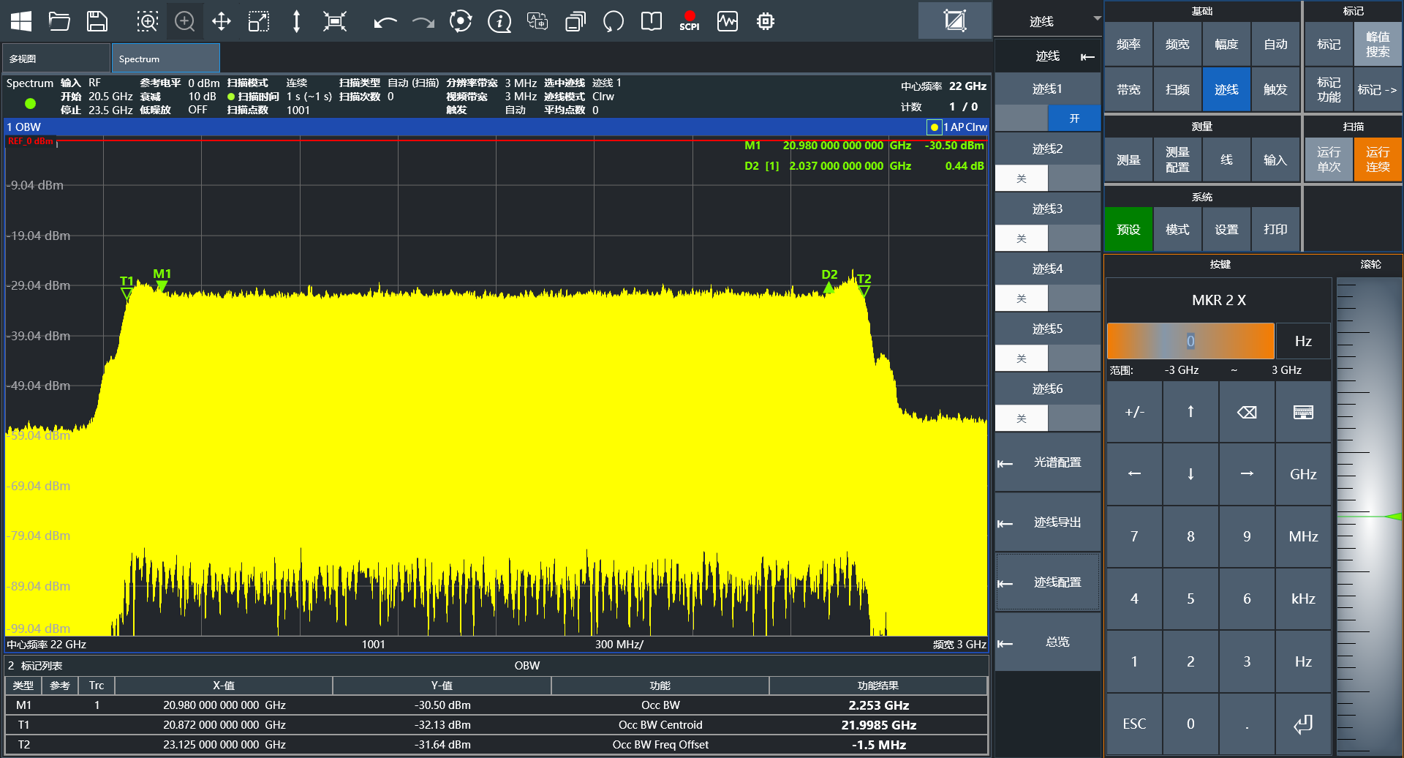Switch to the 多视图 tab
1404x758 pixels.
tap(56, 59)
